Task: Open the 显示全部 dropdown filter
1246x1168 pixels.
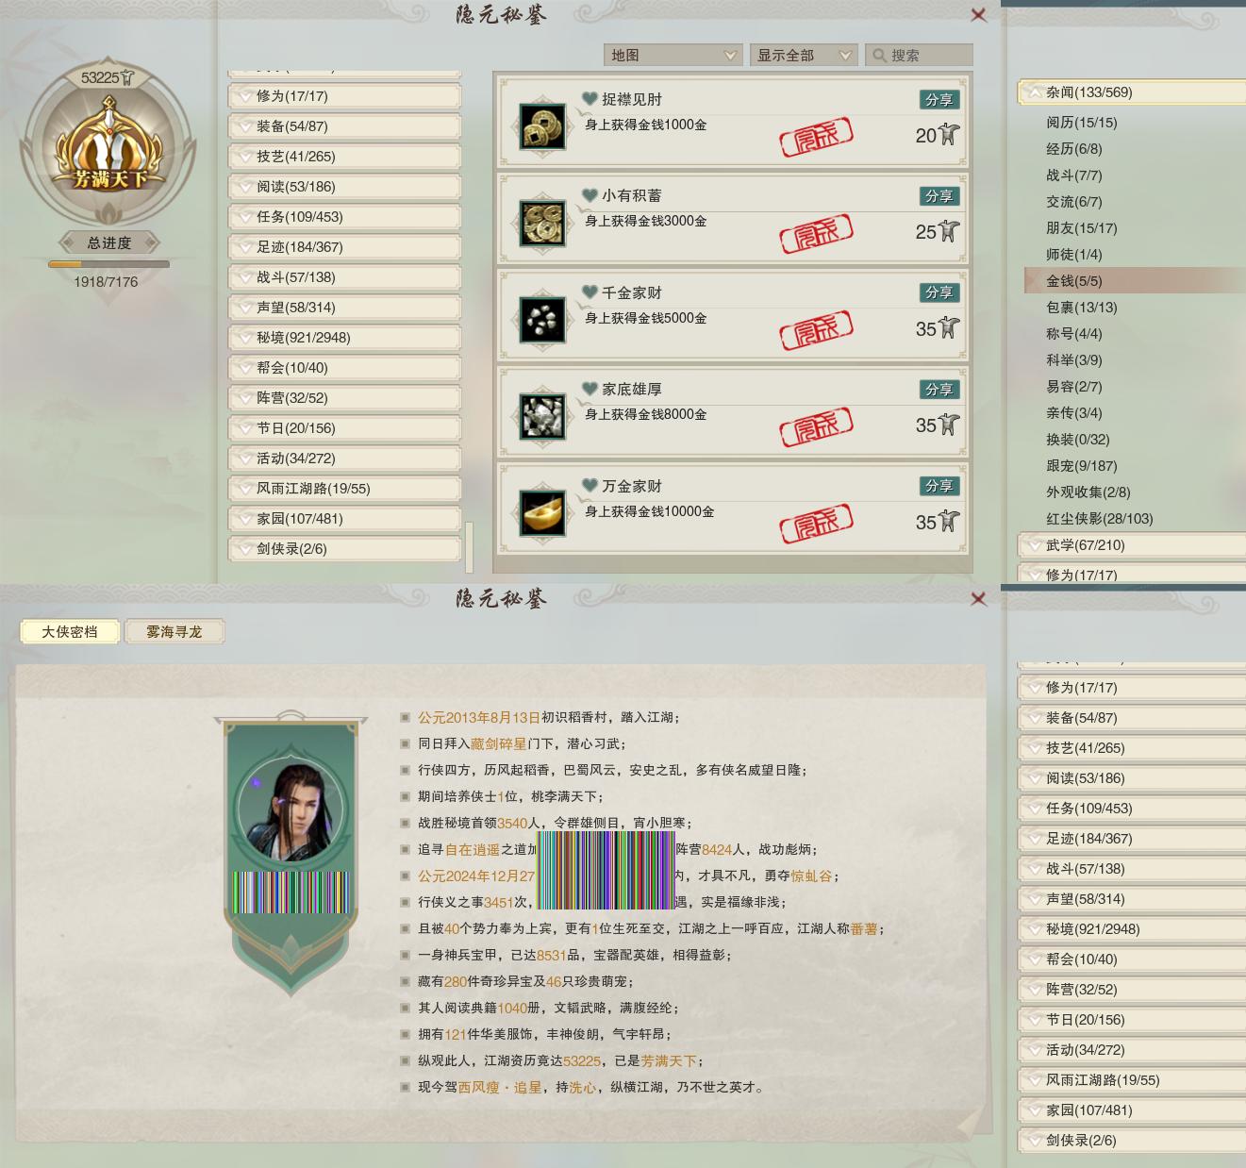Action: pos(804,56)
